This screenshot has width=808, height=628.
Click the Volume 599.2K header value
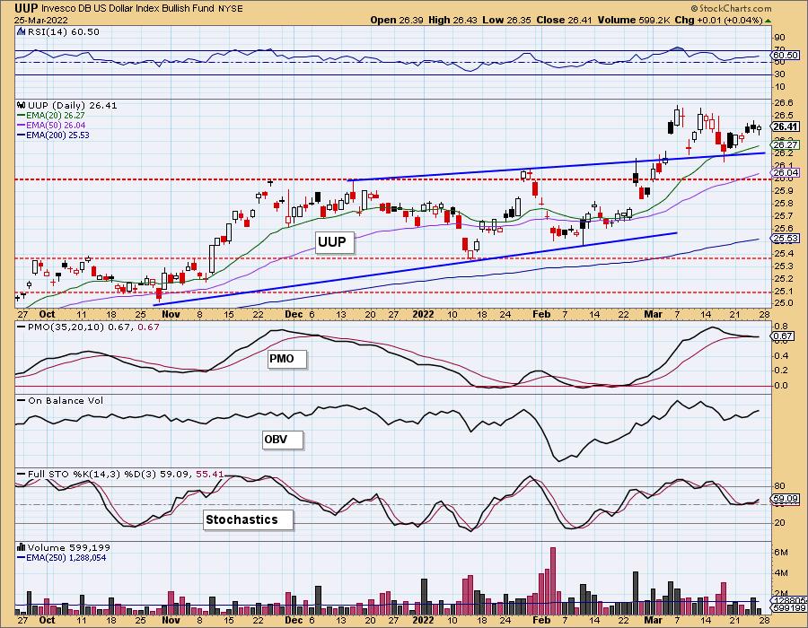click(634, 20)
